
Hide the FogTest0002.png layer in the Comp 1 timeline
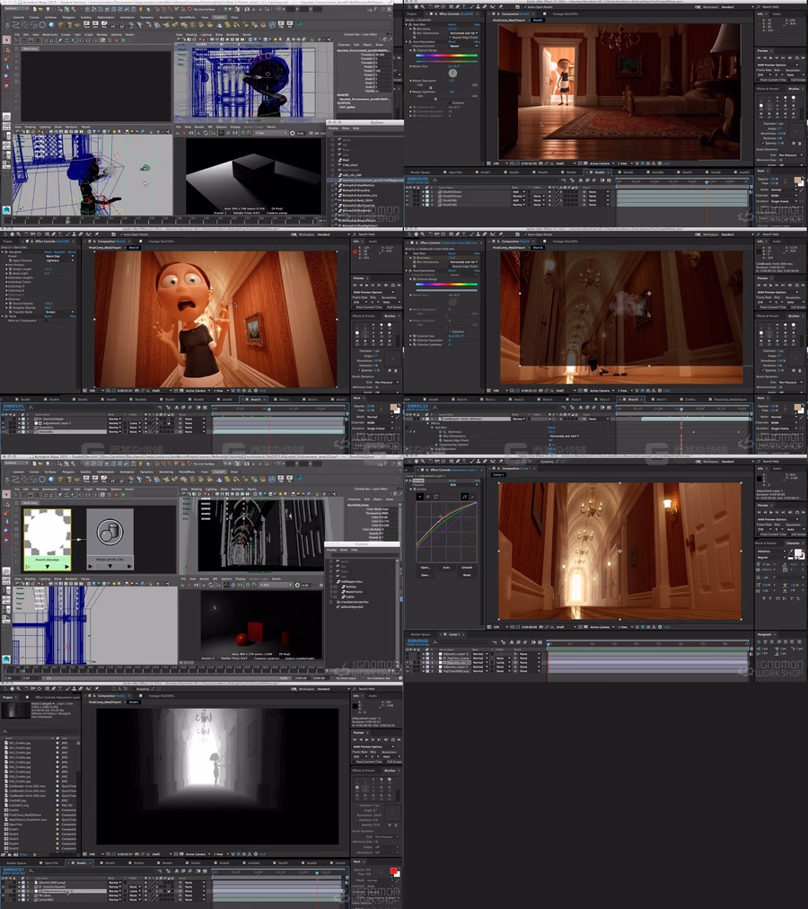click(x=407, y=671)
